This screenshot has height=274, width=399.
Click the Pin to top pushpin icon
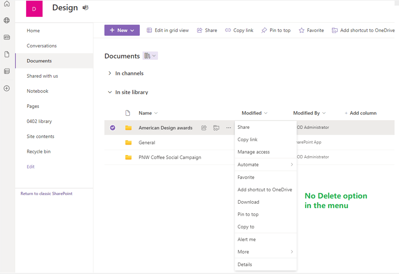(x=264, y=30)
